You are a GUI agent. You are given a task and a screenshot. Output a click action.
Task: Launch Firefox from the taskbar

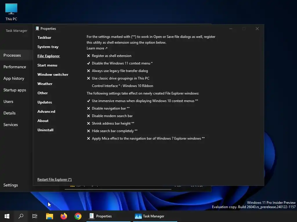[x=64, y=216]
